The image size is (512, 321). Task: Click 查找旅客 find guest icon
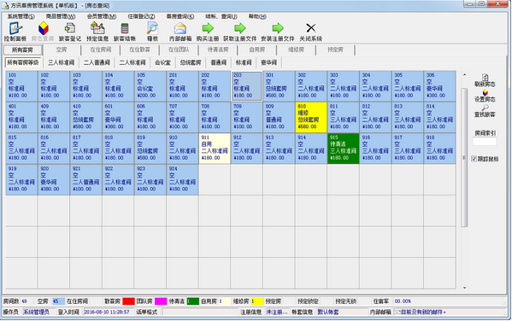click(485, 108)
